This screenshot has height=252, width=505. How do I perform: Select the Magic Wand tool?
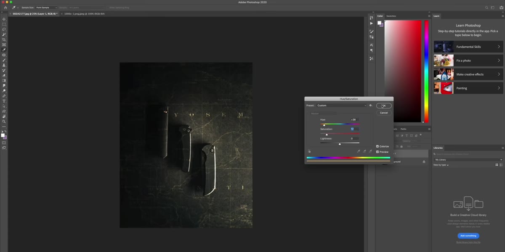point(4,34)
